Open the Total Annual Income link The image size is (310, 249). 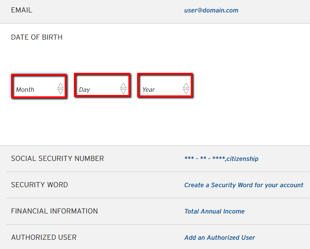pos(214,211)
